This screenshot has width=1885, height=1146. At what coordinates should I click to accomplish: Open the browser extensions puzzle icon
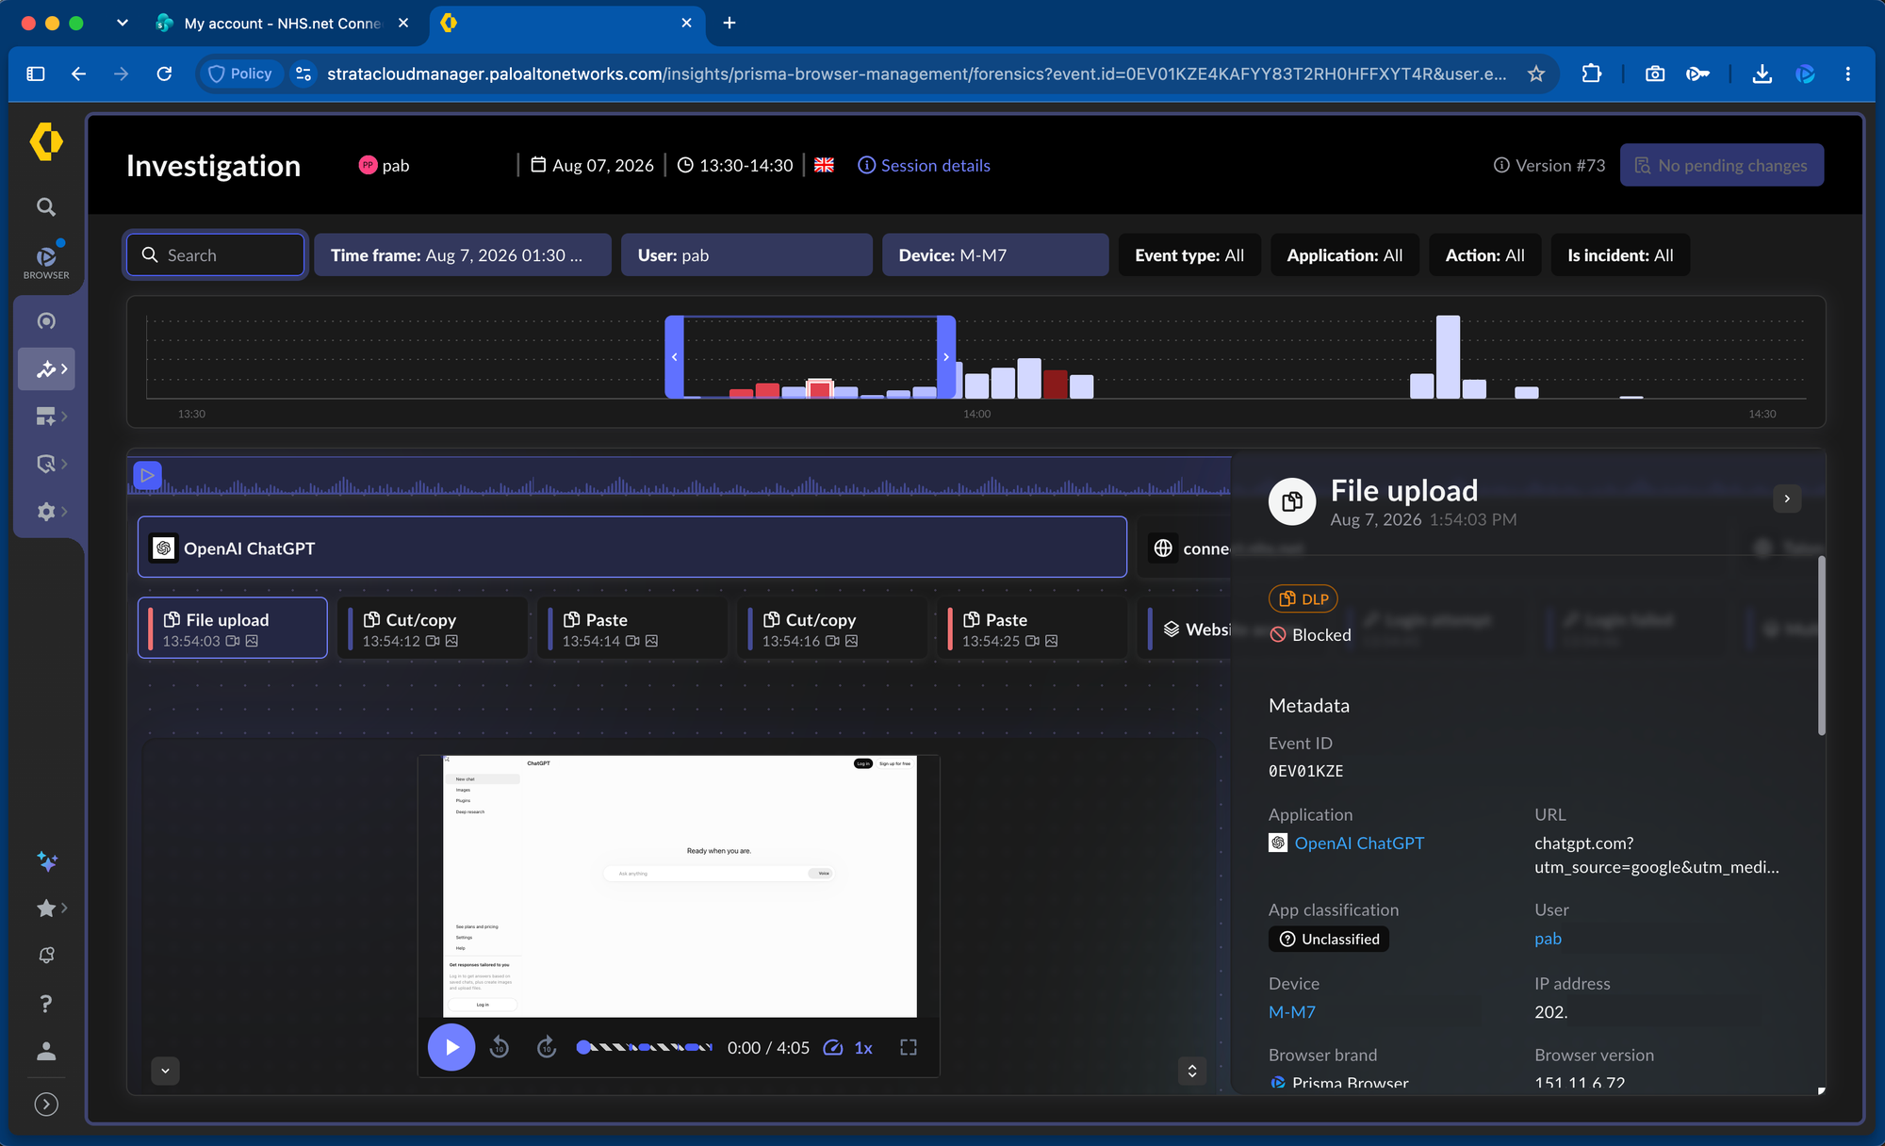tap(1592, 74)
